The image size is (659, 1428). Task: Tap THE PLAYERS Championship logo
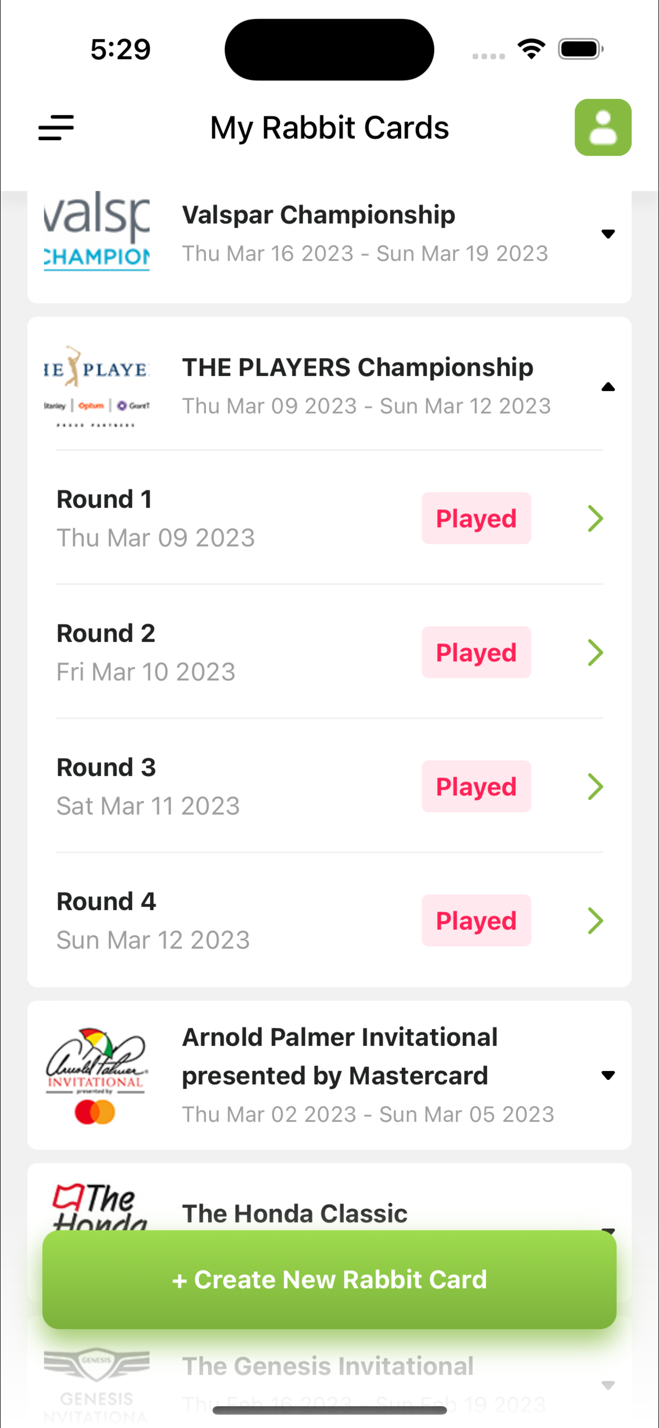coord(97,386)
